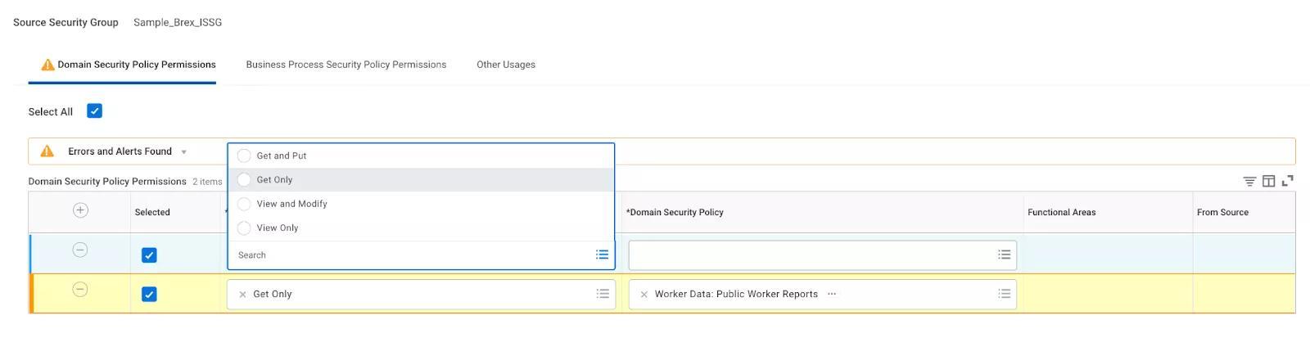
Task: Open list prompt icon in Search box
Action: [602, 255]
